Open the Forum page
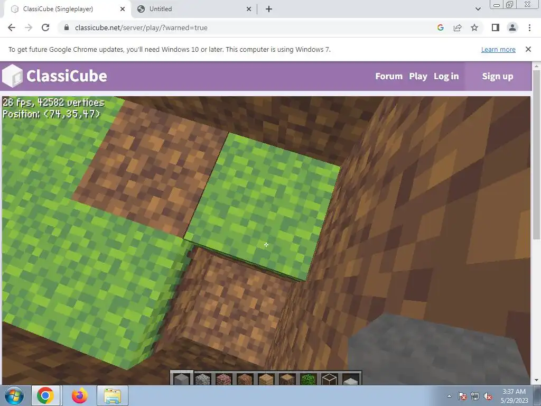Screen dimensions: 541x406 coord(389,76)
